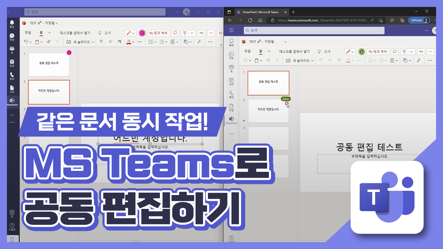Viewport: 443px width, 249px height.
Task: Click 링크 복사 button in browser window
Action: pos(378,52)
